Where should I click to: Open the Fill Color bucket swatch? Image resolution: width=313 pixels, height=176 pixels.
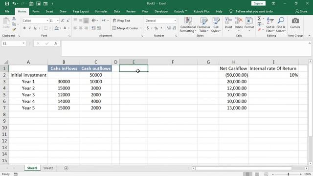click(x=57, y=28)
